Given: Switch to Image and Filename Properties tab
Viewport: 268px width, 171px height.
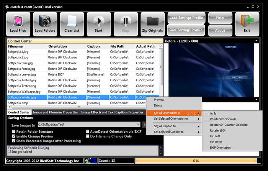Looking at the screenshot, I should click(x=56, y=112).
